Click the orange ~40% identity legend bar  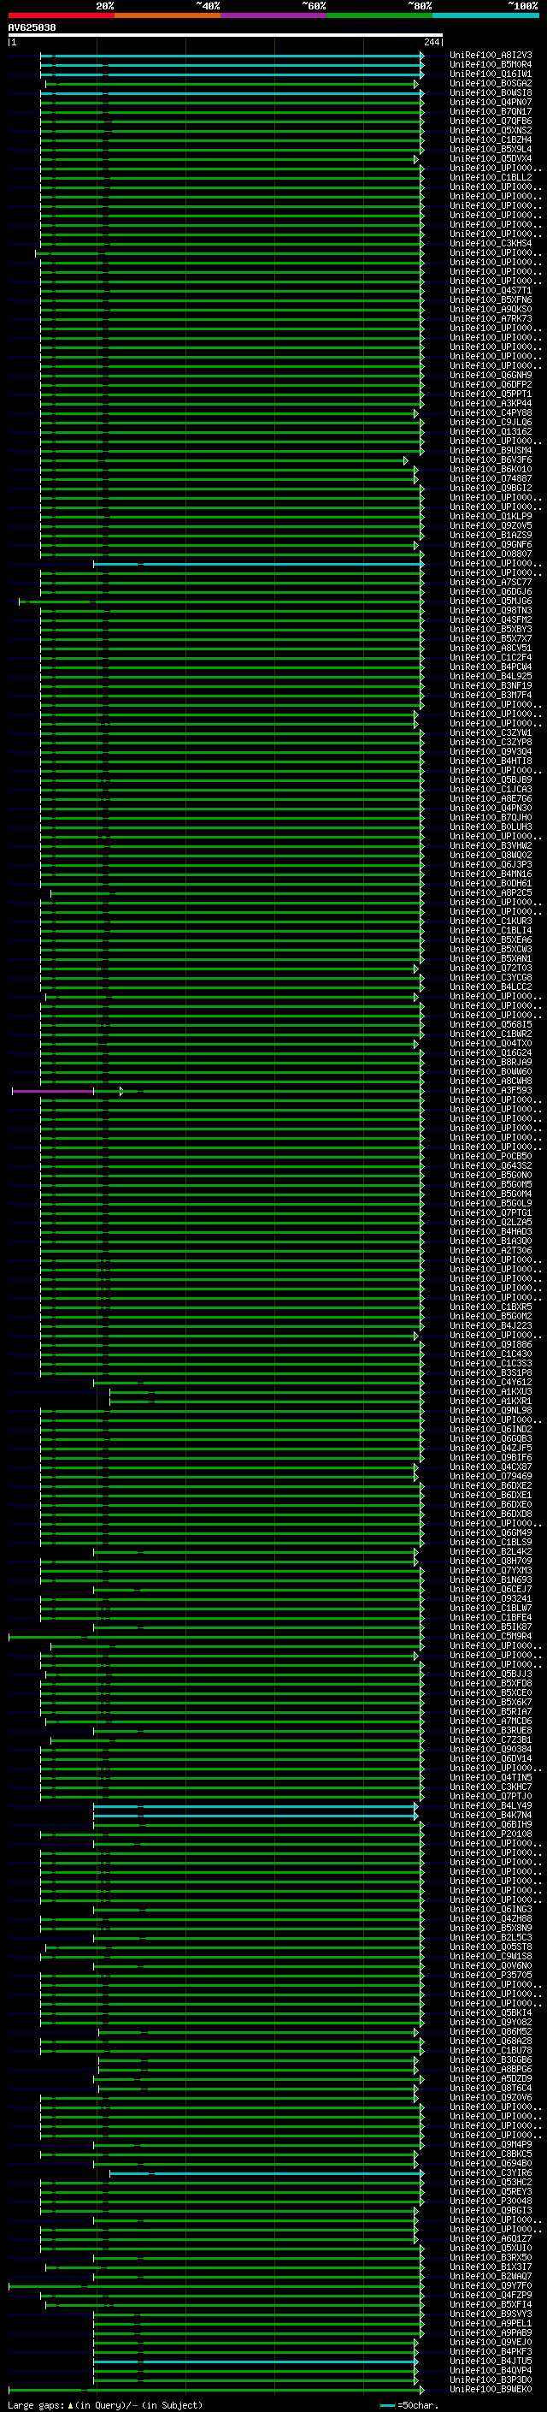[x=168, y=15]
